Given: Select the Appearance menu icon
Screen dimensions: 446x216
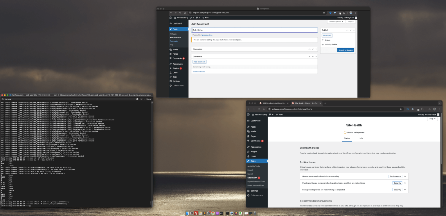Looking at the screenshot, I should (171, 64).
